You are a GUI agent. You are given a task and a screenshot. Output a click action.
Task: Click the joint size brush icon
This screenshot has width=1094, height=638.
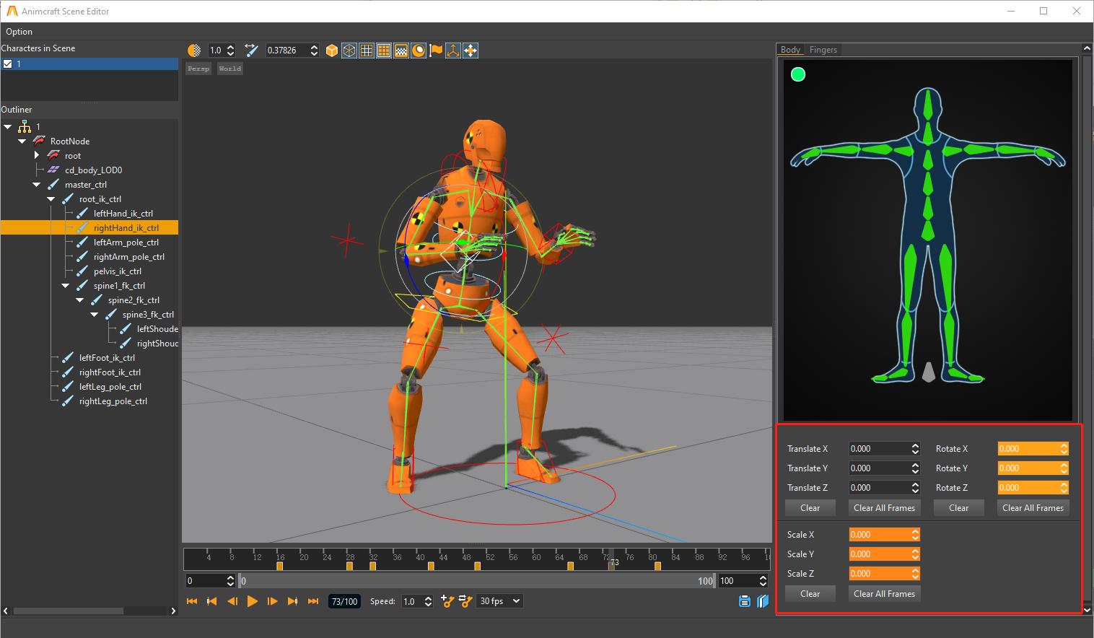(x=251, y=51)
